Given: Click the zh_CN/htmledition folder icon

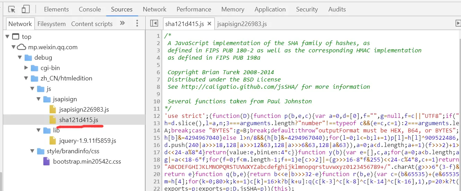Looking at the screenshot, I should pyautogui.click(x=34, y=78).
